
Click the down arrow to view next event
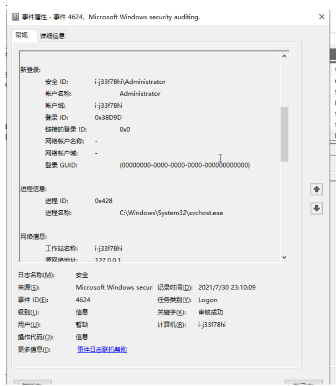tap(316, 208)
